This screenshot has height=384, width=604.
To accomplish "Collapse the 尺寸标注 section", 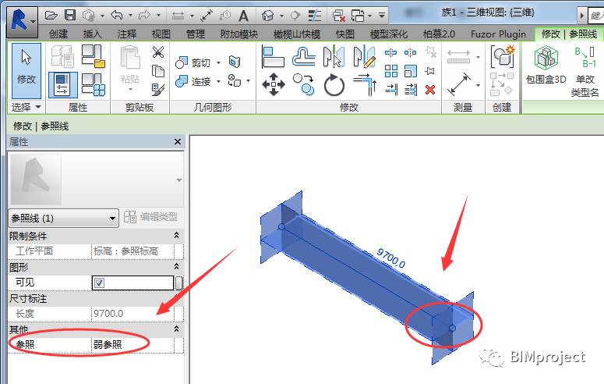I will (176, 298).
